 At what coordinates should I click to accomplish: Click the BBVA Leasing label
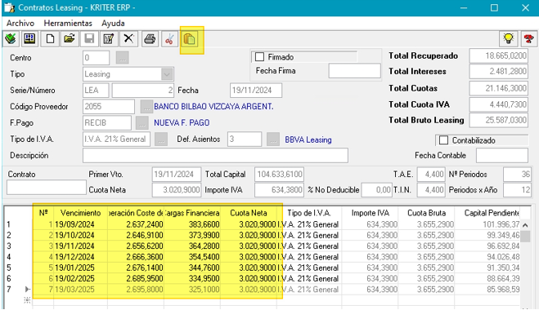click(x=308, y=140)
